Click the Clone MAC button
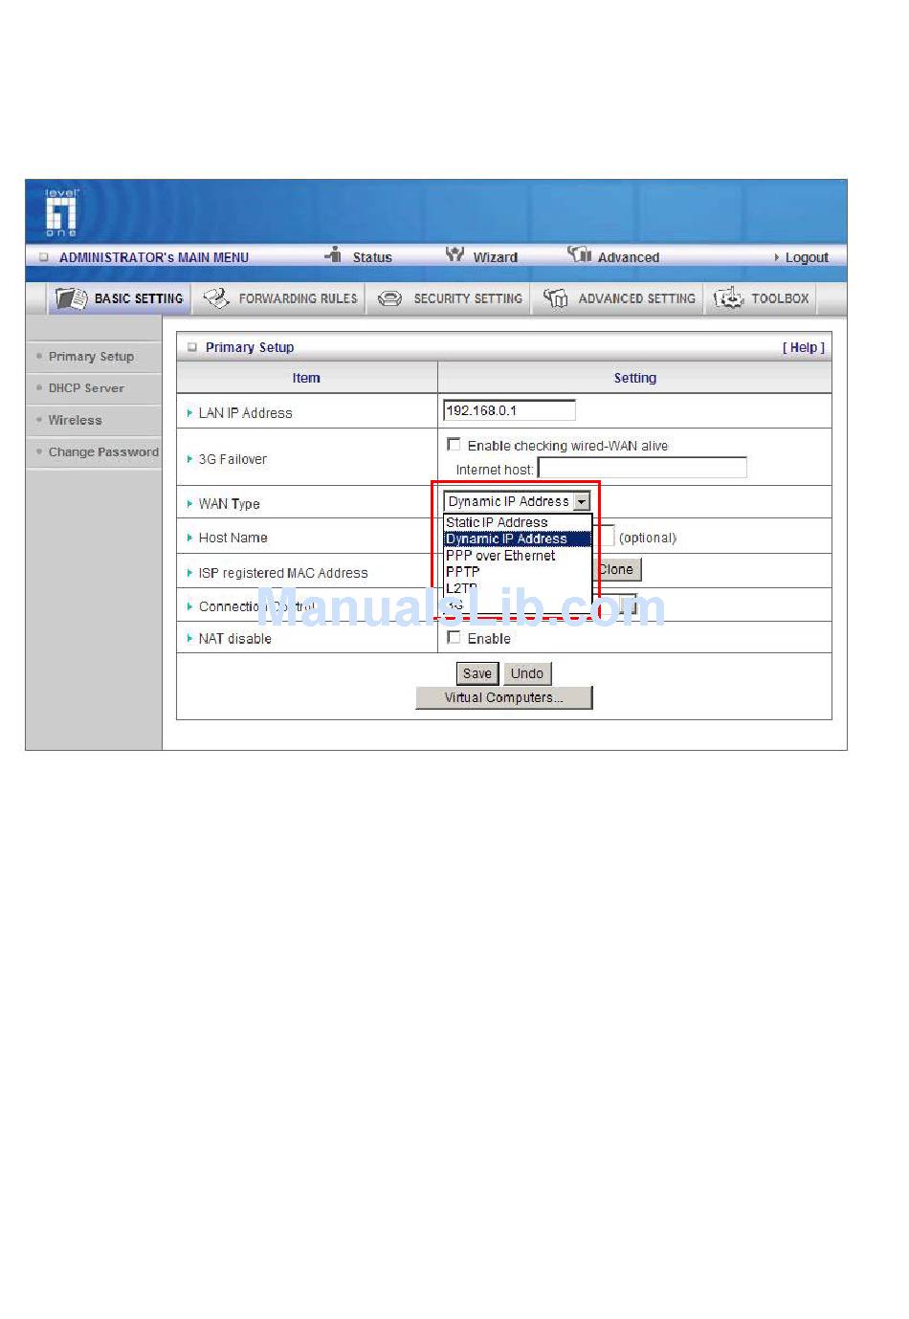This screenshot has width=909, height=1319. tap(617, 569)
